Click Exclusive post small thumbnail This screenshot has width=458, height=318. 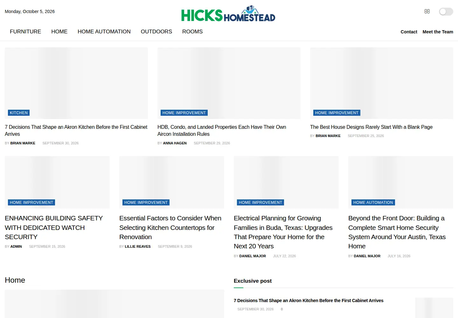pyautogui.click(x=434, y=308)
